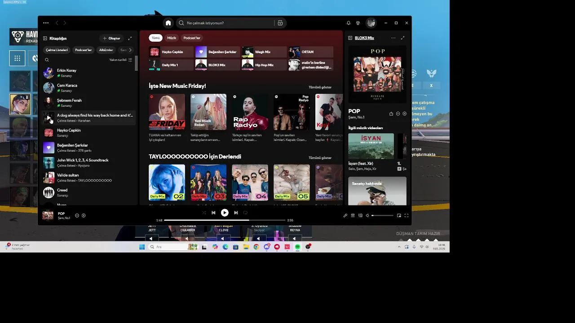
Task: Open the mini player icon
Action: (399, 215)
